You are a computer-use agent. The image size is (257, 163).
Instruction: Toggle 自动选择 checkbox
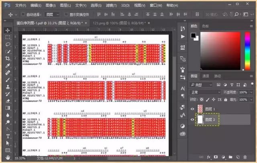[x=23, y=14]
